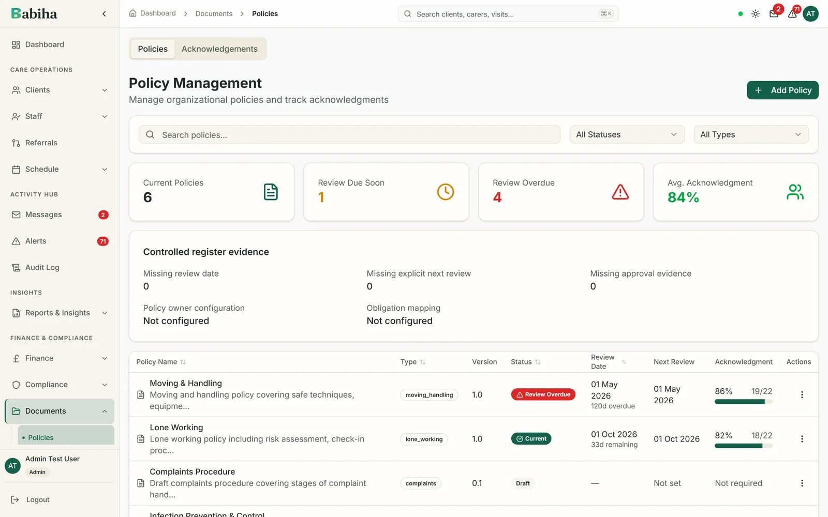Select the Policies tab
828x517 pixels.
coord(153,49)
